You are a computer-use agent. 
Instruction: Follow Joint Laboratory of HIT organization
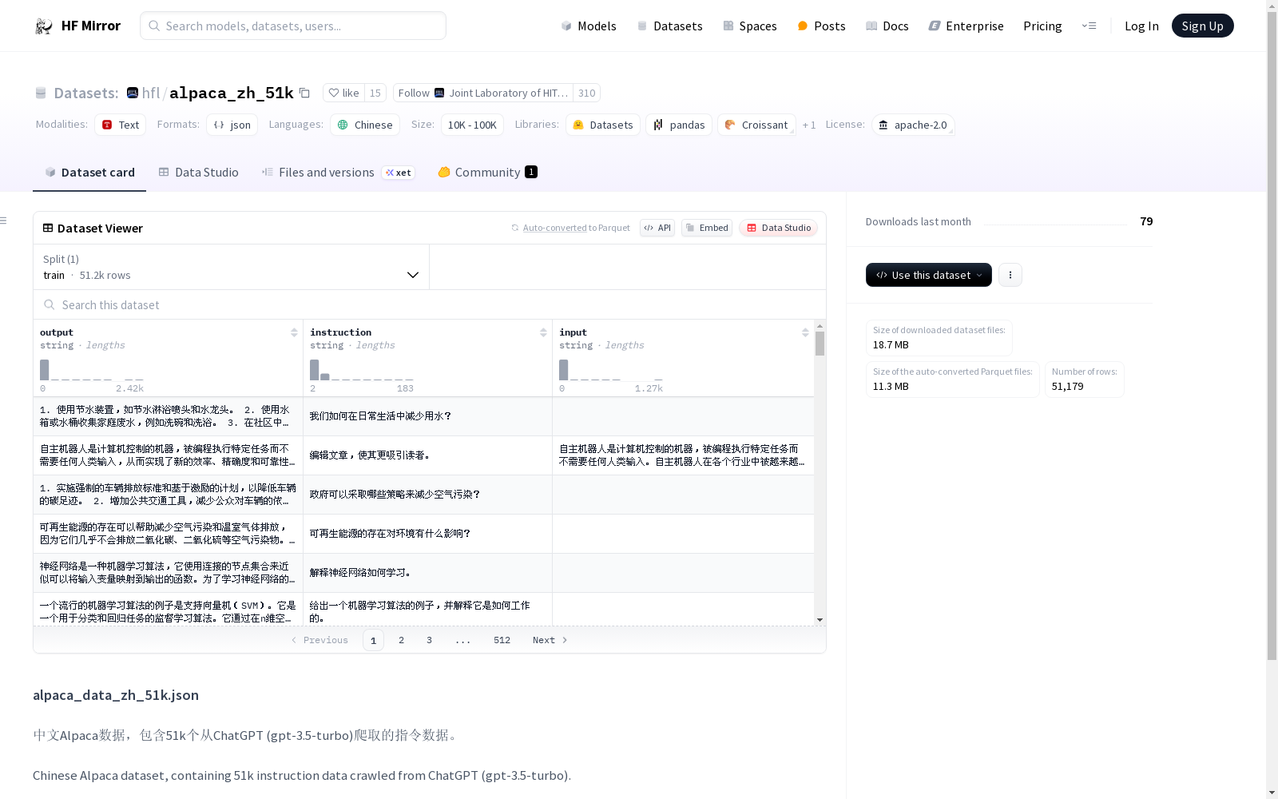pyautogui.click(x=483, y=93)
